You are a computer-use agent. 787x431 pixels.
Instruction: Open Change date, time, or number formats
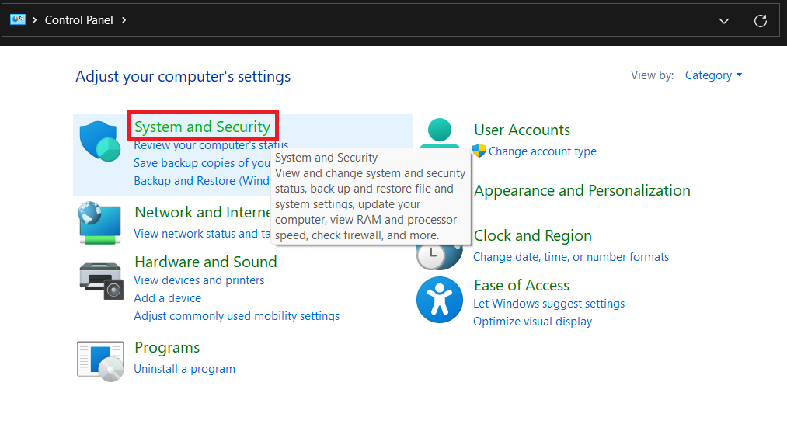pos(571,257)
